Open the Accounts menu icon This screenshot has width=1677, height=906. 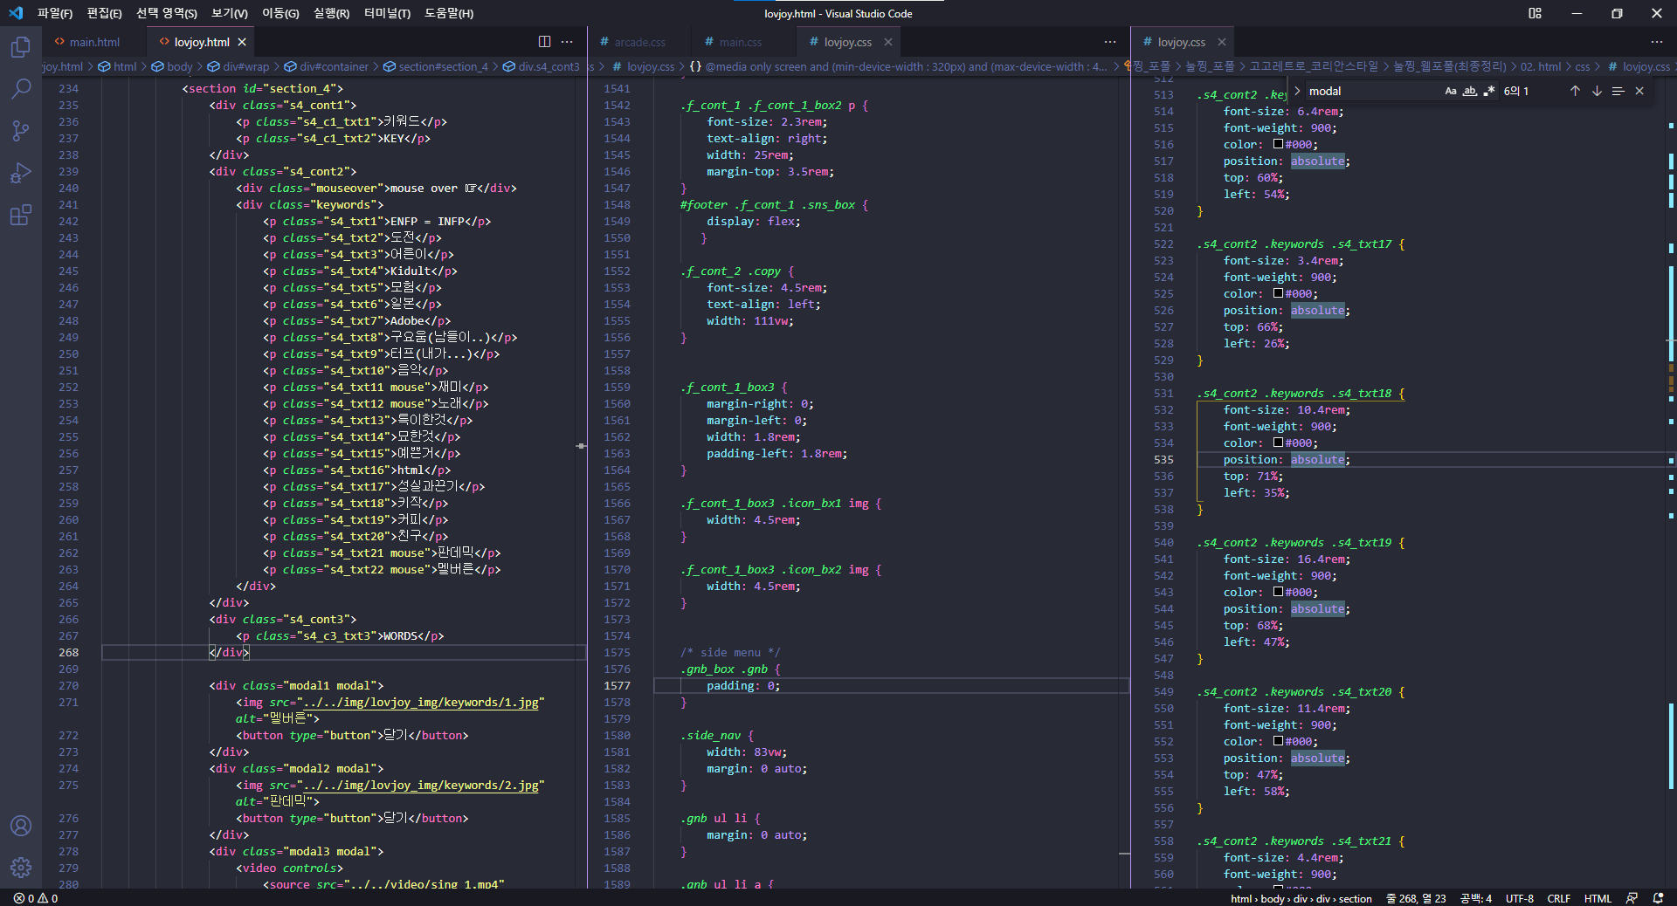pos(21,826)
